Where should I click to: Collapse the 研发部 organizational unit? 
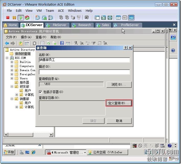click(12, 86)
